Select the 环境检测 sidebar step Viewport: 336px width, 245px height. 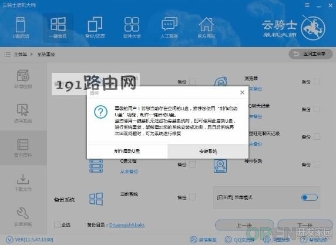(23, 79)
